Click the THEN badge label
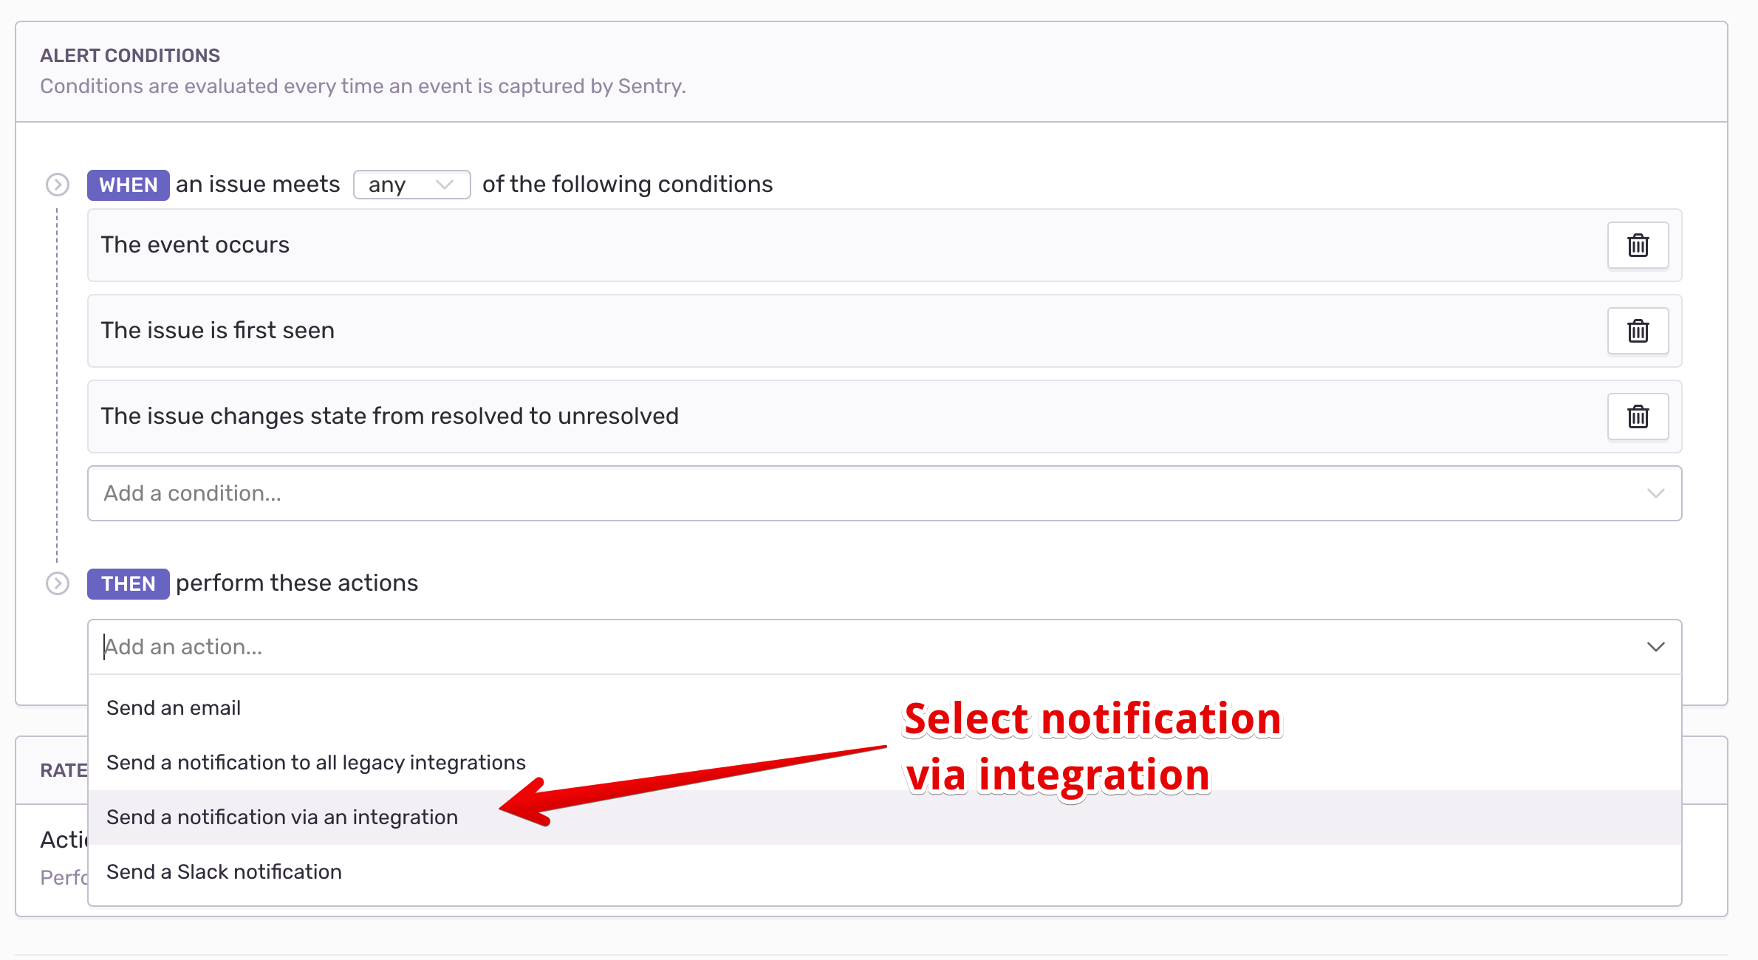1758x960 pixels. coord(129,583)
